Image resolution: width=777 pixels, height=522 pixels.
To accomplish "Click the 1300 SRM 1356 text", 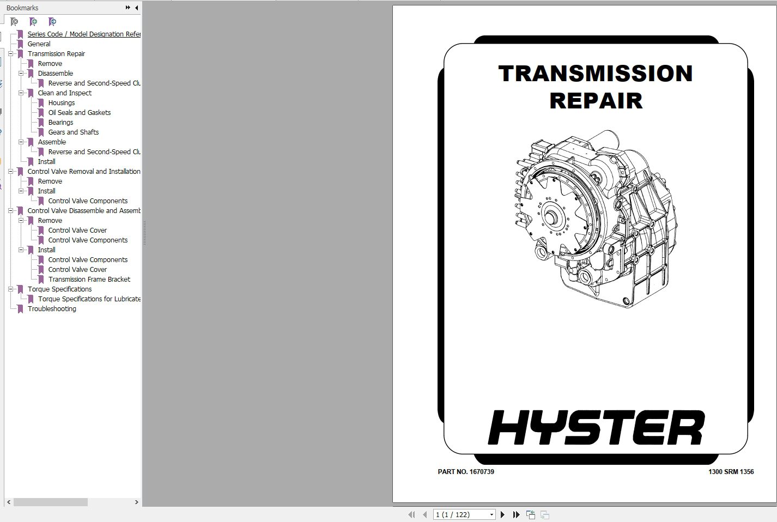I will 731,472.
